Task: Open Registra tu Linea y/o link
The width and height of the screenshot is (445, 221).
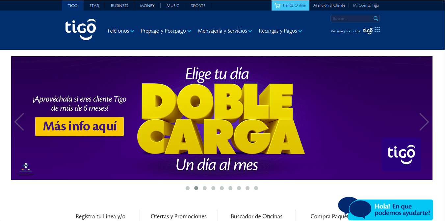Action: pyautogui.click(x=101, y=216)
